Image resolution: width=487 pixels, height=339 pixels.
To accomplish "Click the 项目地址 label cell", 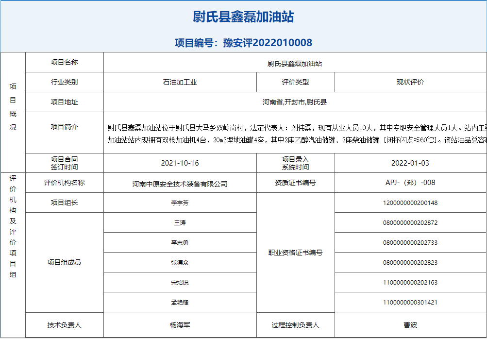I will 64,102.
